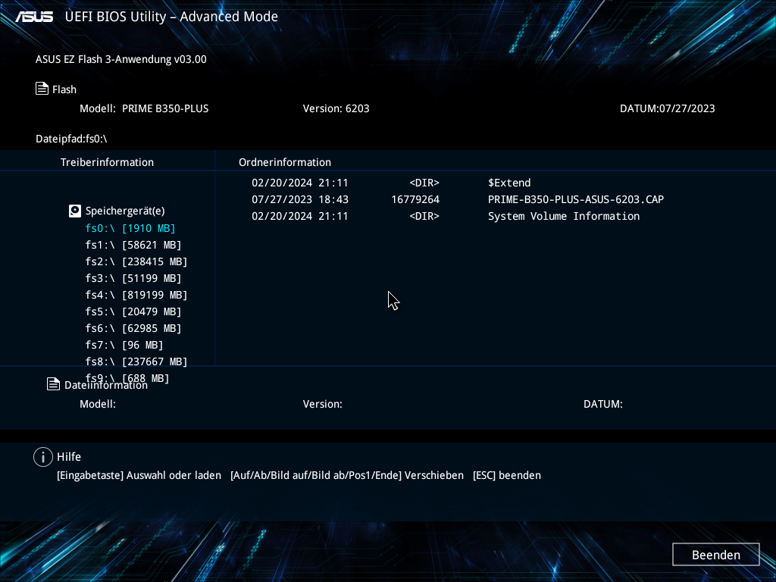Select drive fs1:\ [58621 MB]
Viewport: 776px width, 582px height.
pos(133,245)
